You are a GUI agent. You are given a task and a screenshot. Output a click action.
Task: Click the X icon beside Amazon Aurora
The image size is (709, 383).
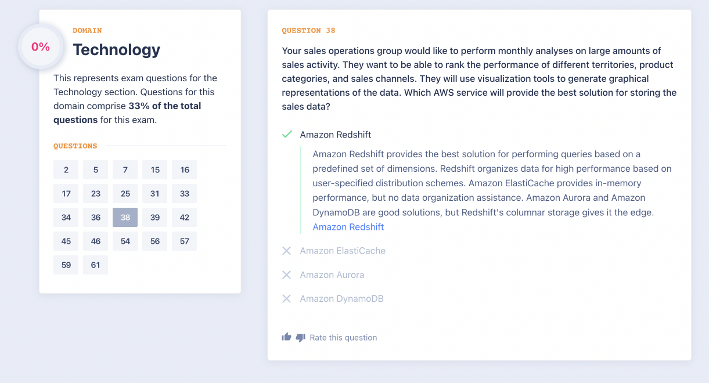[286, 274]
